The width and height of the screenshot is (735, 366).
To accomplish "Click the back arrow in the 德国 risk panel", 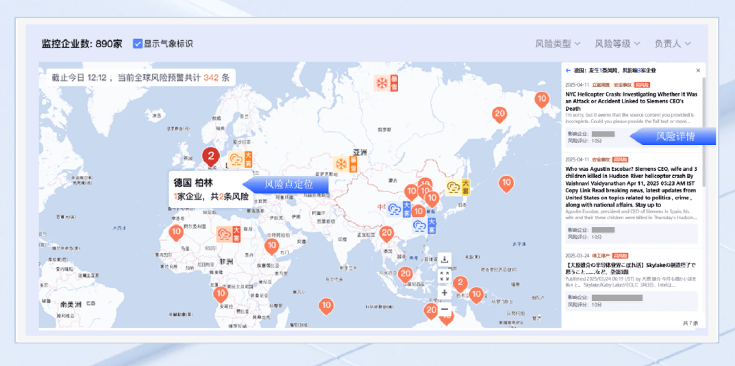I will point(568,70).
